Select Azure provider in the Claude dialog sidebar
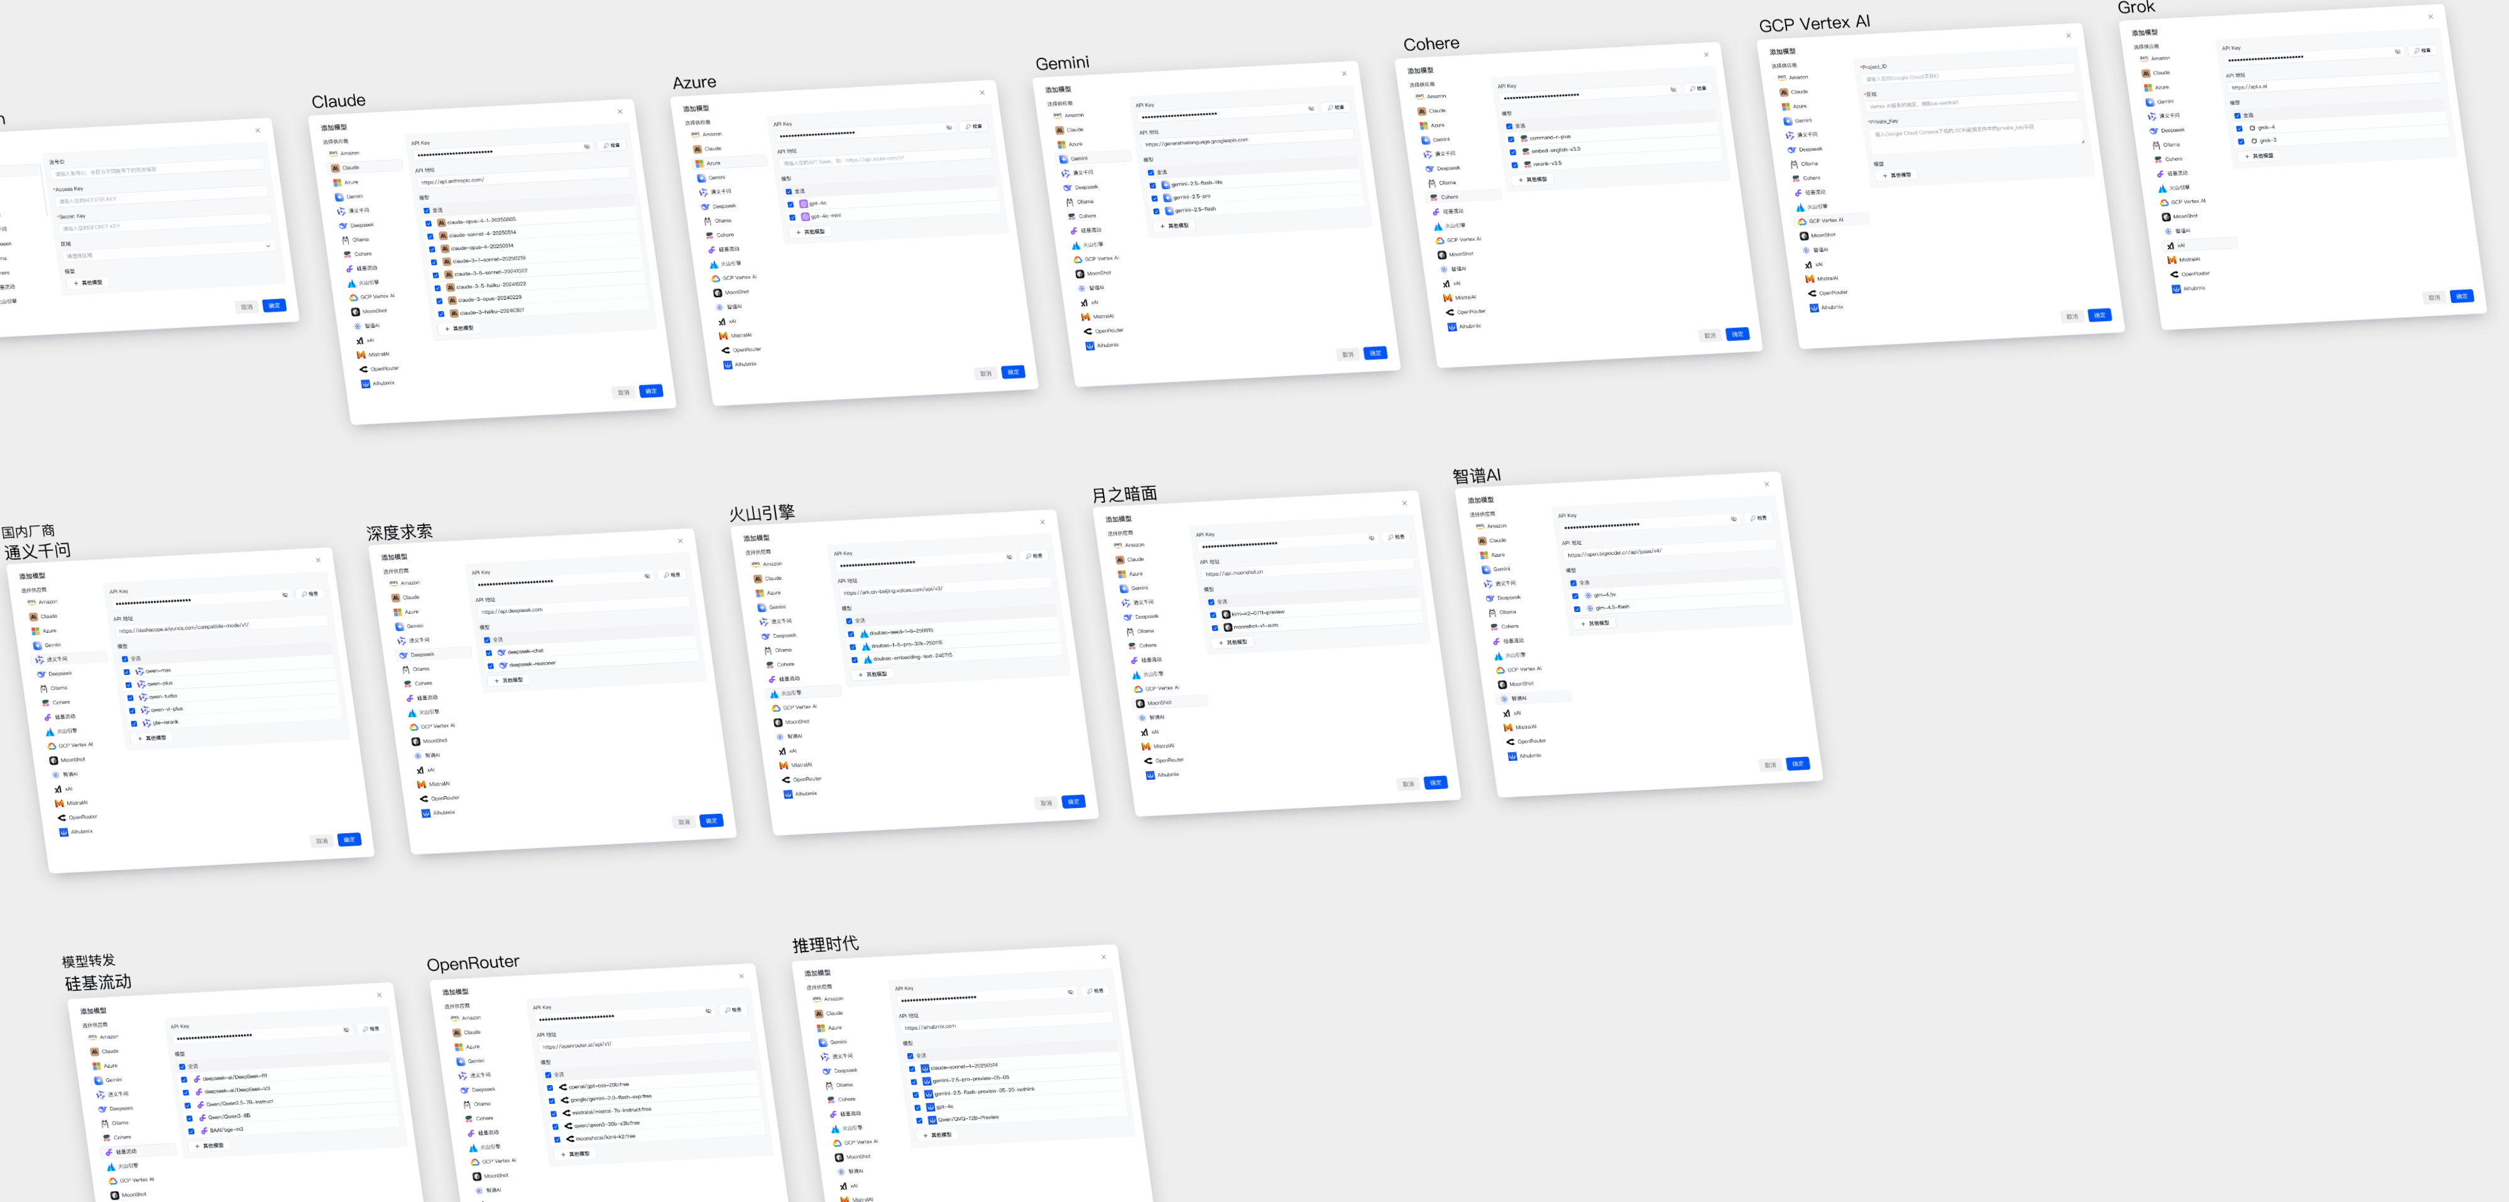 click(368, 182)
